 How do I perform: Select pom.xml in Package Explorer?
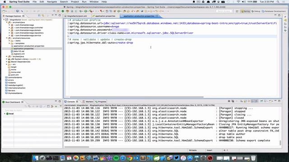click(x=14, y=75)
